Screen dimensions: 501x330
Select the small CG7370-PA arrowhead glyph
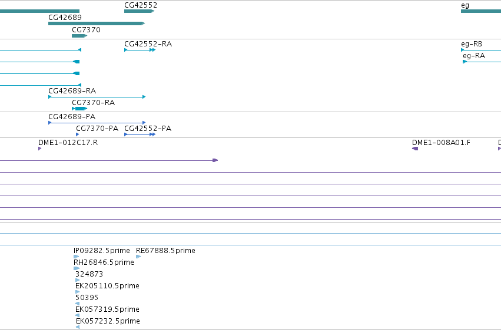[x=78, y=134]
